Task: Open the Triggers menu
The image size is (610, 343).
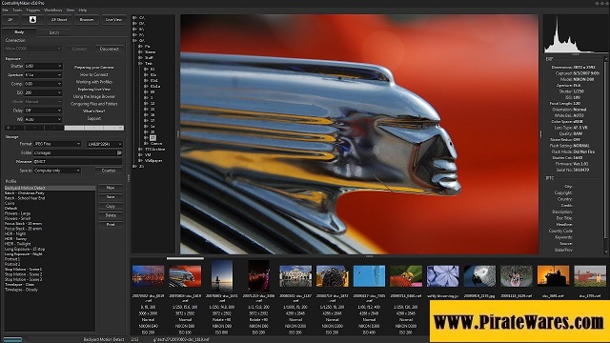Action: pyautogui.click(x=33, y=10)
